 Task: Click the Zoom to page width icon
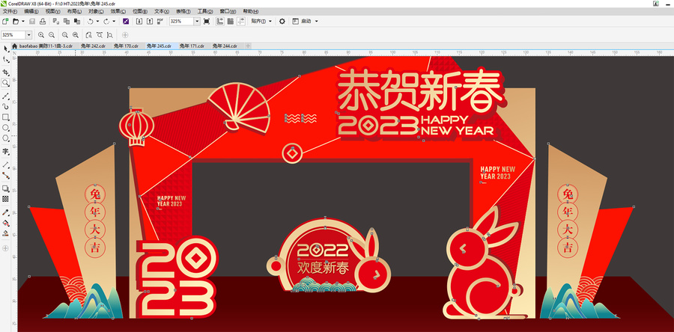100,34
